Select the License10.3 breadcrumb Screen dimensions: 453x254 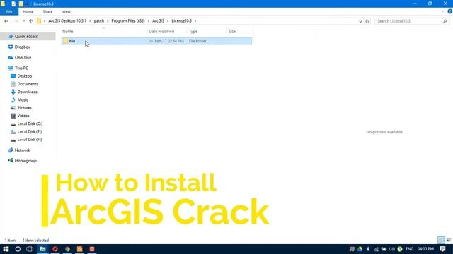181,21
